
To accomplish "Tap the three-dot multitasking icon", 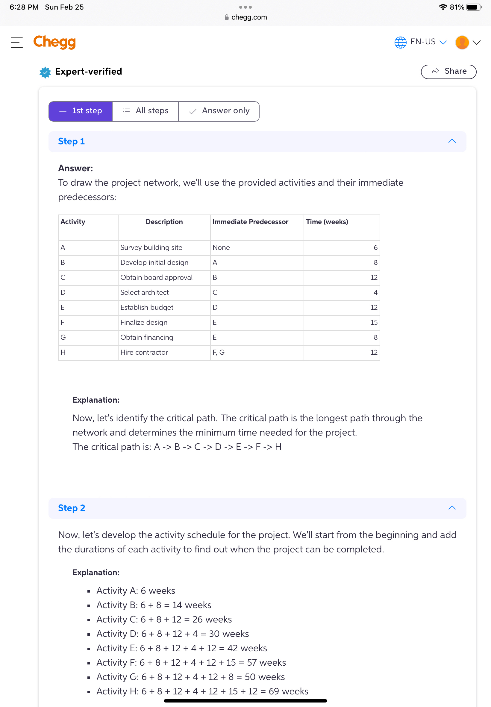I will [x=245, y=7].
